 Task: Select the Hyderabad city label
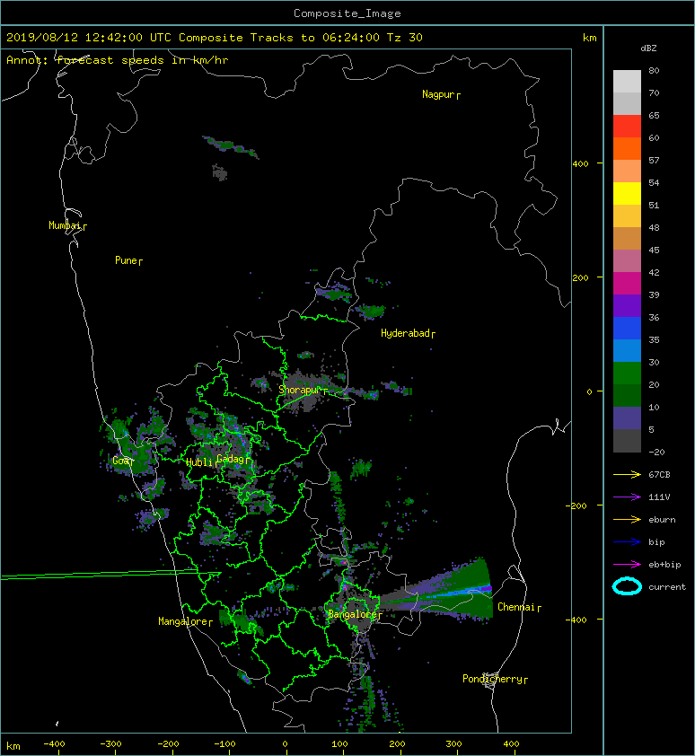(x=405, y=333)
